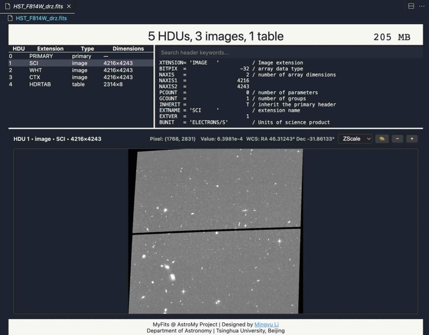Select the HST_F814W_drz.fits editor tab
The width and height of the screenshot is (429, 335).
coord(37,6)
